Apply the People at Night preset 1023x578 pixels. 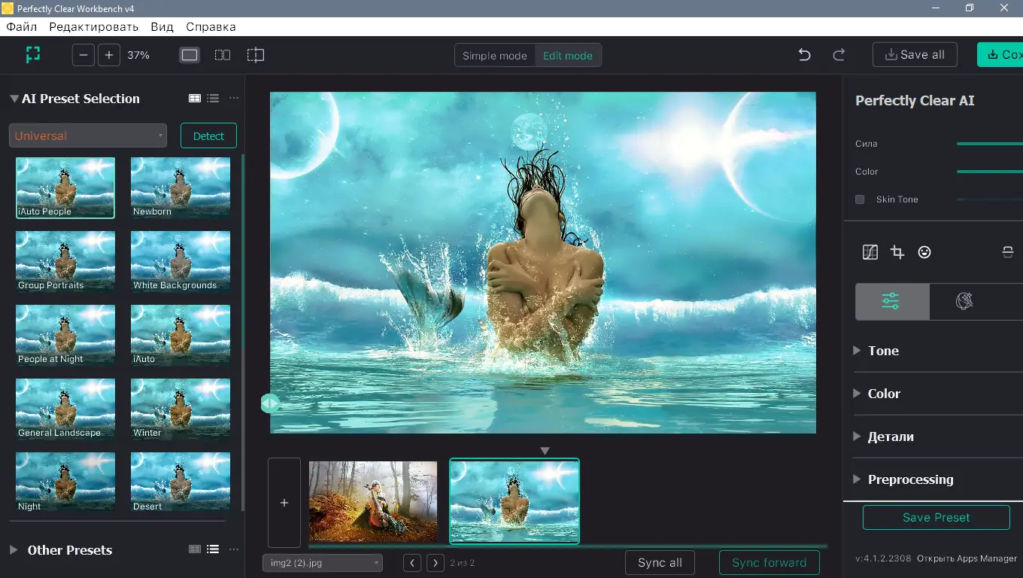tap(65, 335)
